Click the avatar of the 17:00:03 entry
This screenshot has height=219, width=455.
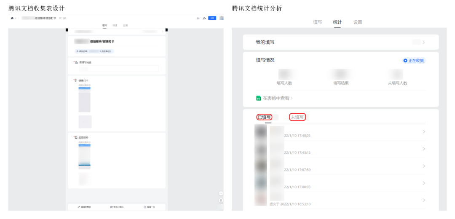261,183
